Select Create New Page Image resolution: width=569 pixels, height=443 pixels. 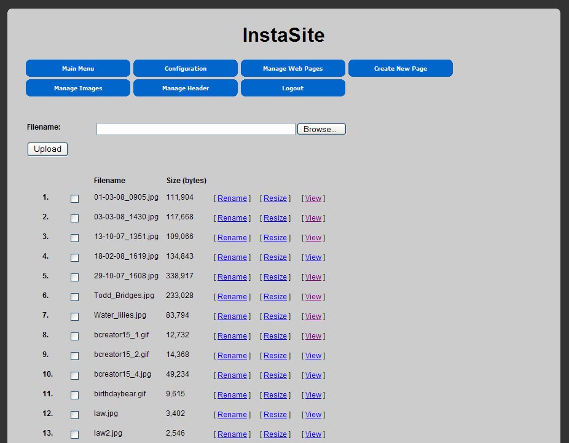click(400, 68)
